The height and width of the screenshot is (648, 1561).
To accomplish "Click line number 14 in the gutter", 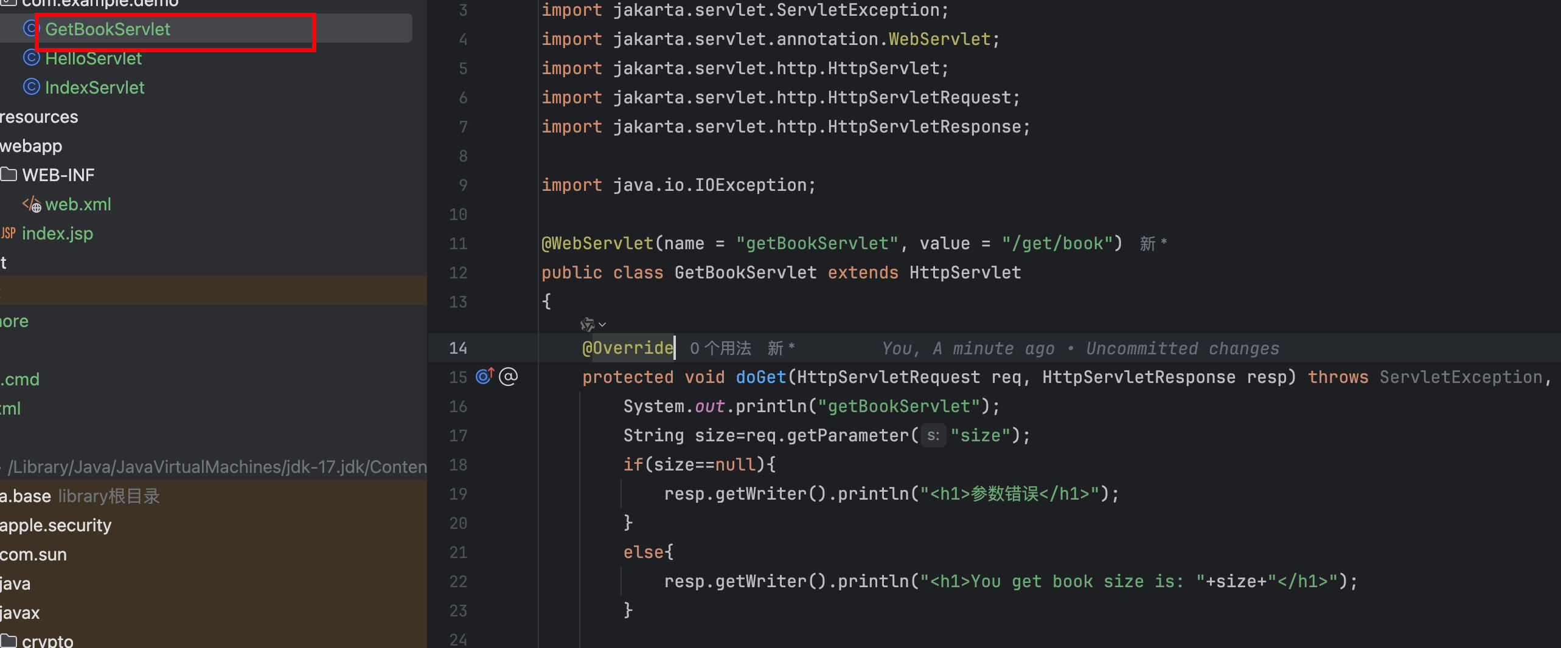I will point(458,348).
